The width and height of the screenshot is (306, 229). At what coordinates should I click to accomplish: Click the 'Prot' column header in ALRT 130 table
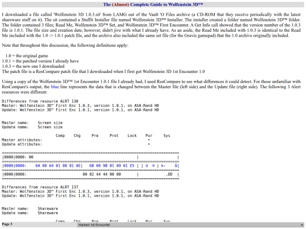(x=114, y=136)
